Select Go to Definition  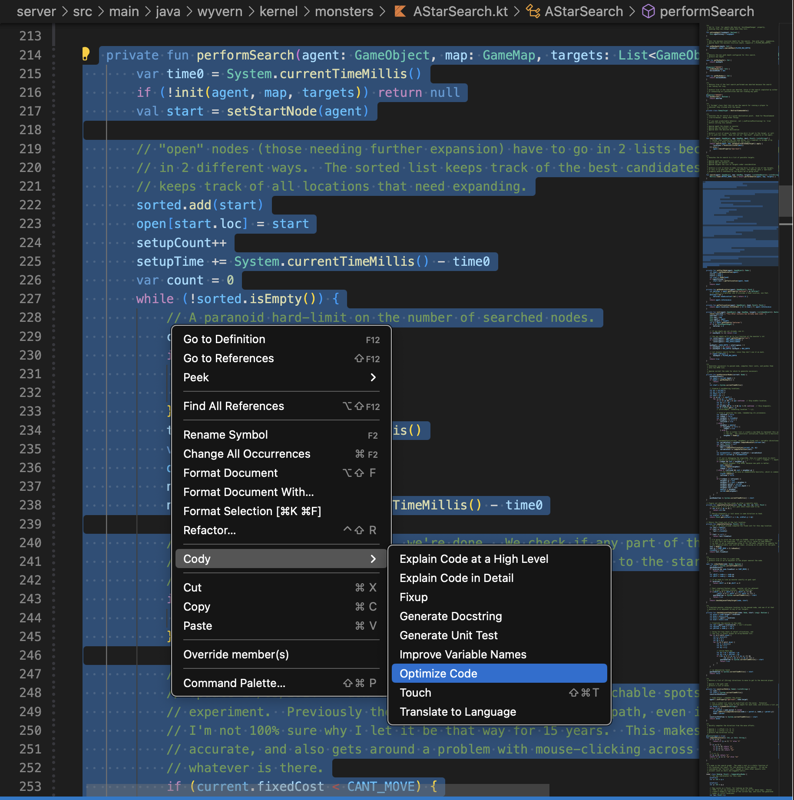click(281, 339)
